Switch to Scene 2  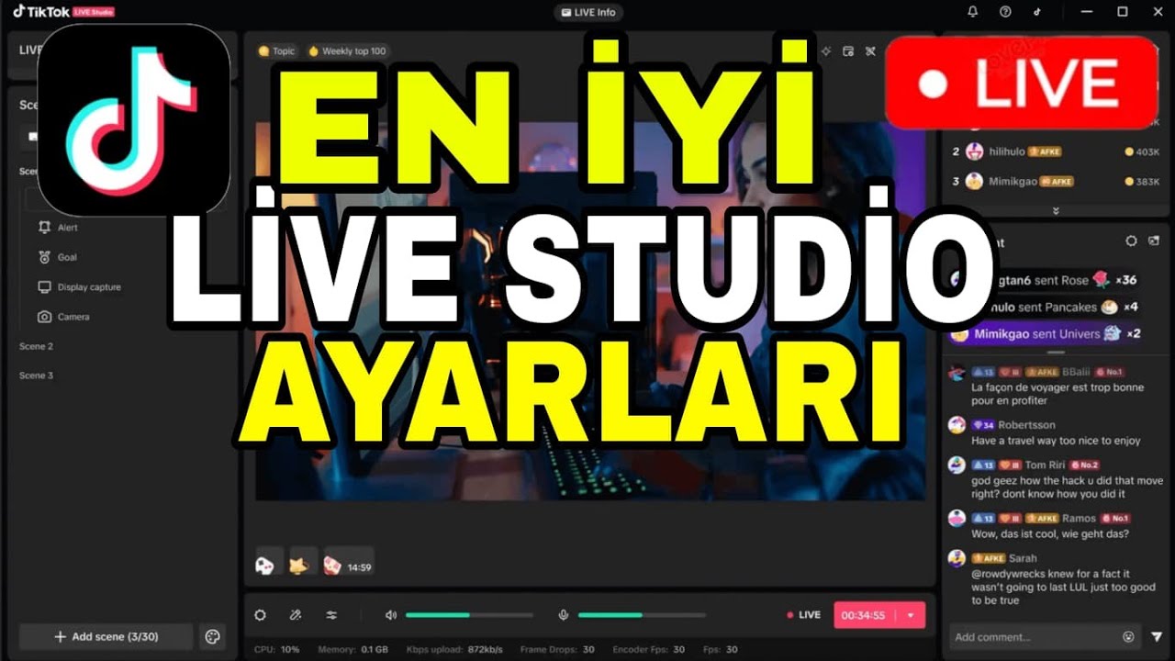(x=37, y=346)
